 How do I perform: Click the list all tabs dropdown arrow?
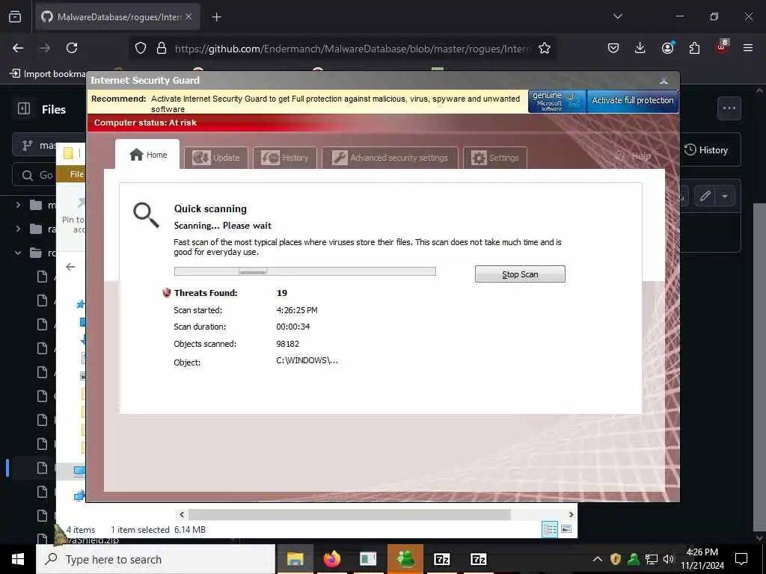pyautogui.click(x=617, y=16)
